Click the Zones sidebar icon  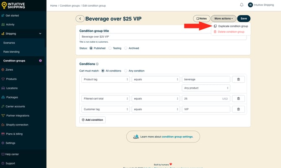3,70
